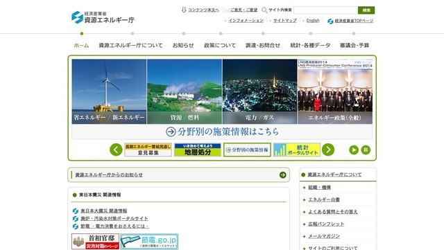Image resolution: width=444 pixels, height=250 pixels.
Task: Click the magnifier search icon
Action: pos(264,10)
